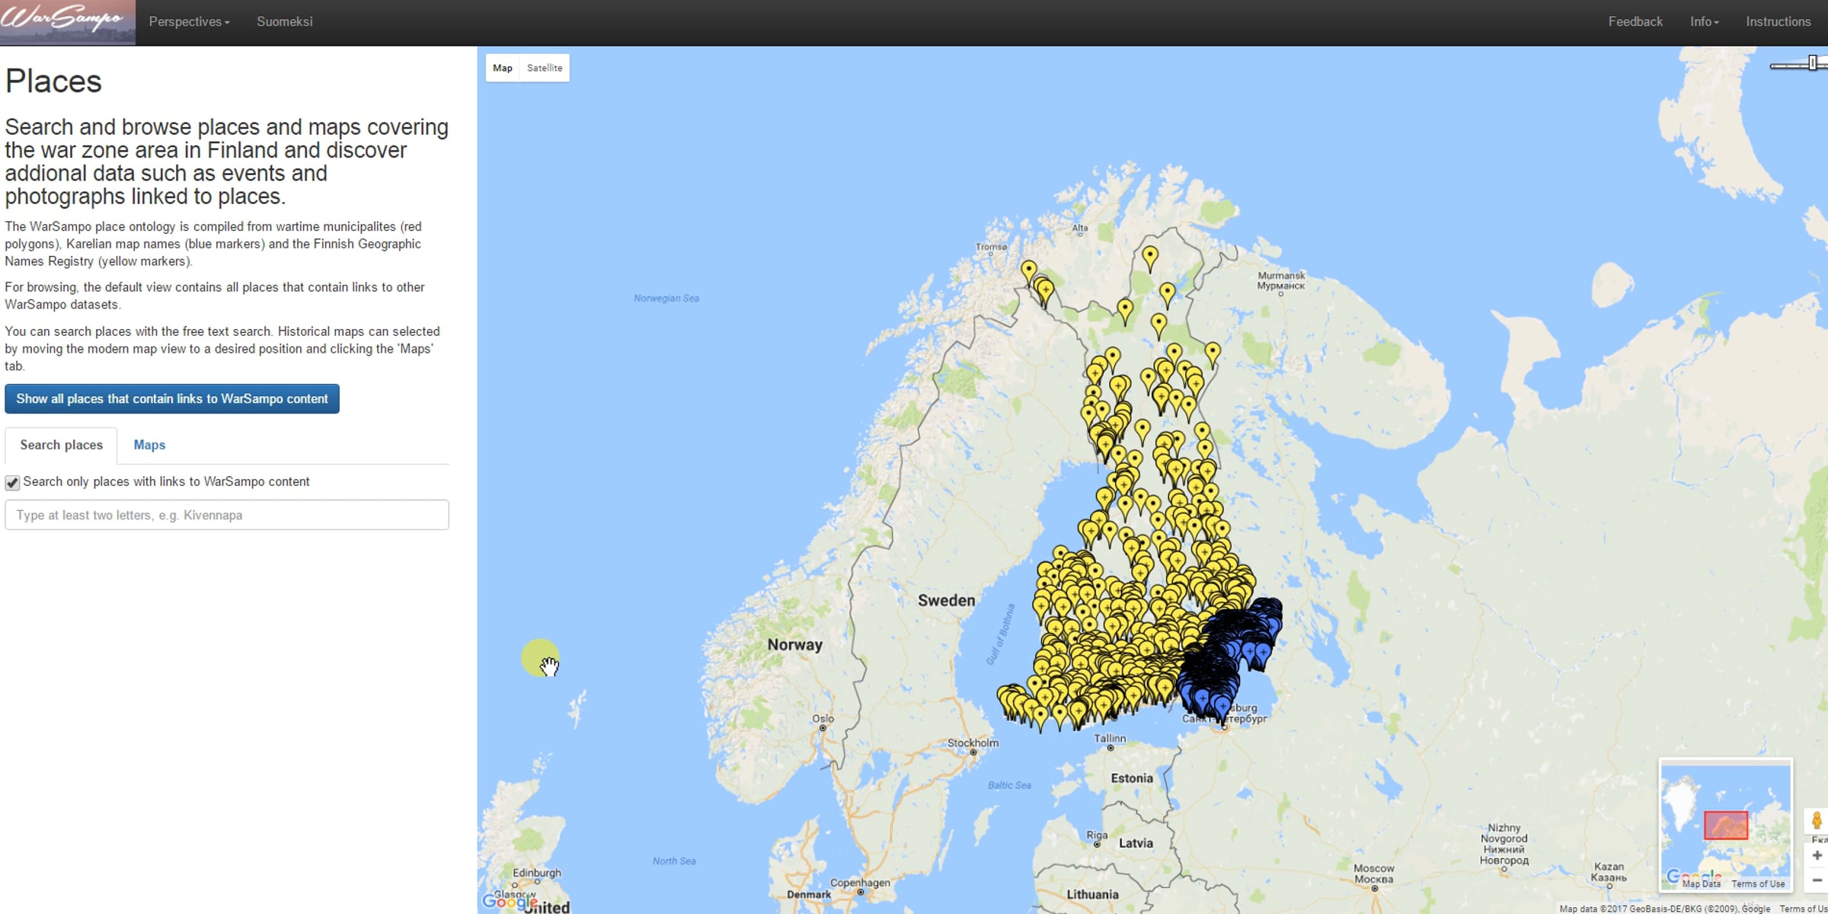The width and height of the screenshot is (1828, 914).
Task: Expand the Perspectives dropdown menu
Action: click(x=189, y=22)
